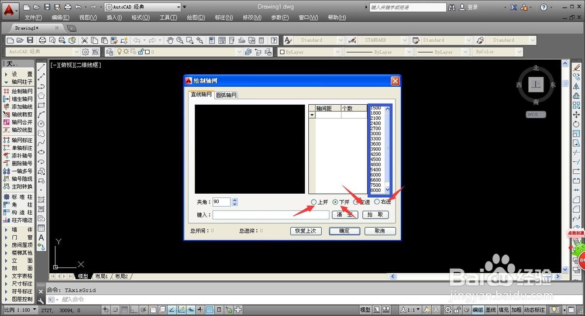Screen dimensions: 585x316
Task: Click Save icon in quick access toolbar
Action: [x=47, y=6]
